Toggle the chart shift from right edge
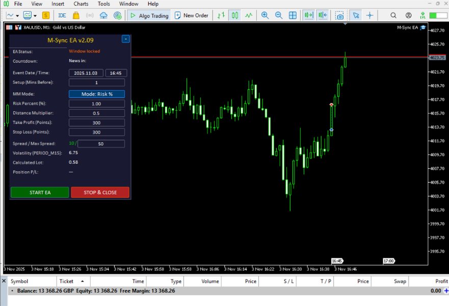 [x=322, y=15]
